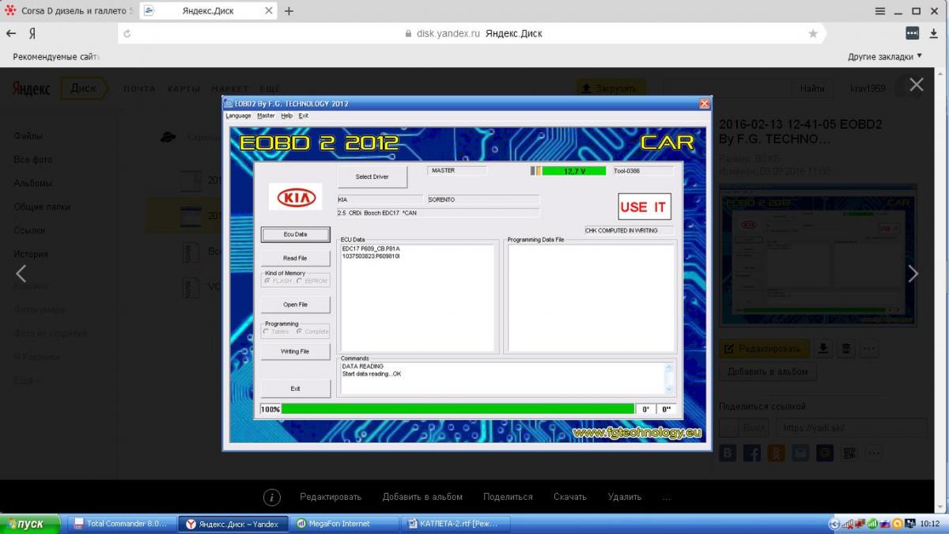Bookmark the page with the star icon
Screen dimensions: 949x534
(813, 34)
